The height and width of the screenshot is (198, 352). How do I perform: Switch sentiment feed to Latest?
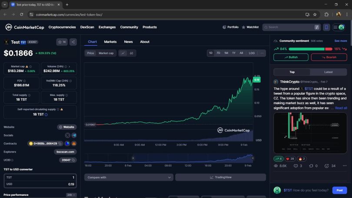[329, 72]
